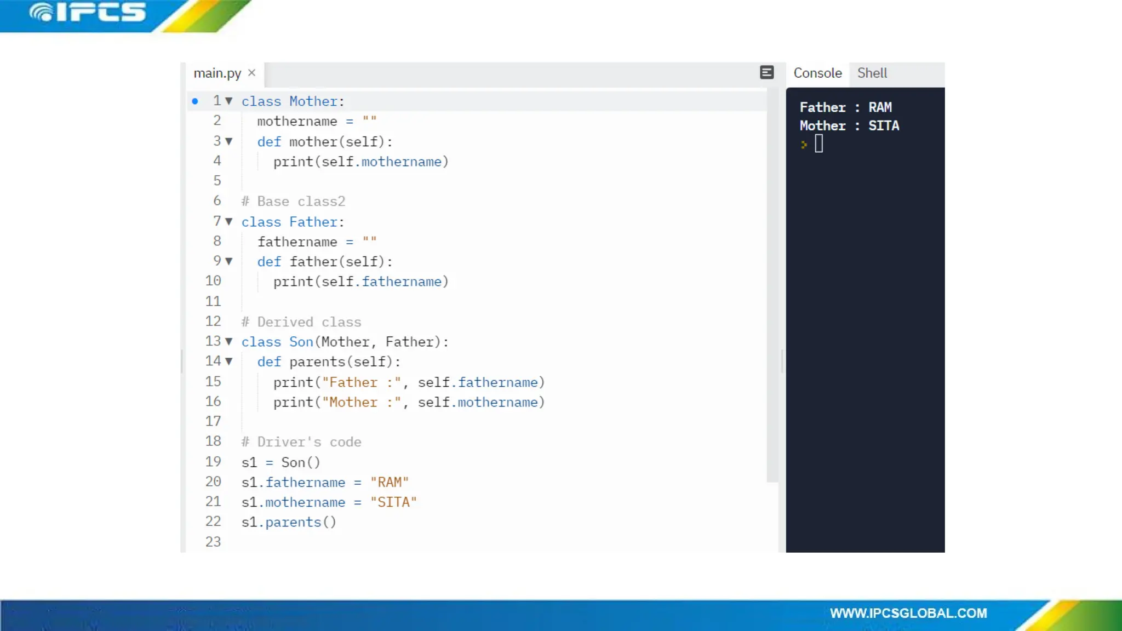The image size is (1122, 631).
Task: Collapse def mother at line 3
Action: 229,141
